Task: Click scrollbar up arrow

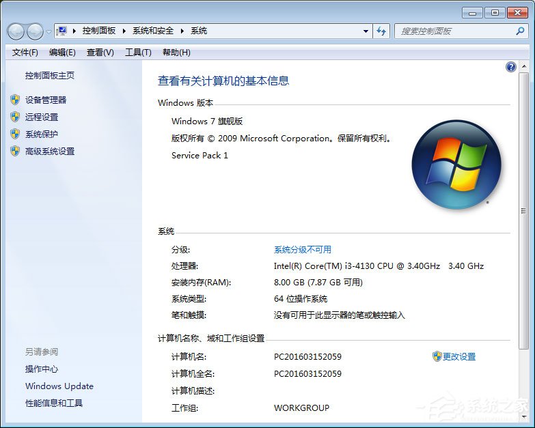Action: click(x=523, y=66)
